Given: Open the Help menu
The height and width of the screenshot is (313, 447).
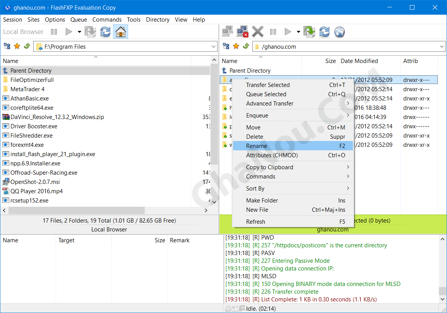Looking at the screenshot, I should [199, 20].
